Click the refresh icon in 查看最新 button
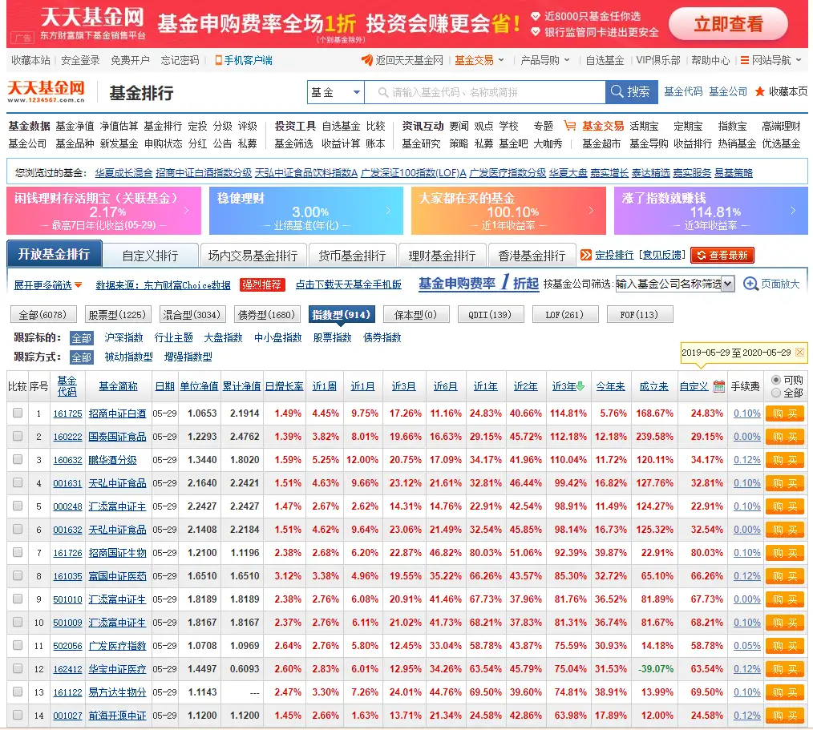813x730 pixels. coord(702,255)
